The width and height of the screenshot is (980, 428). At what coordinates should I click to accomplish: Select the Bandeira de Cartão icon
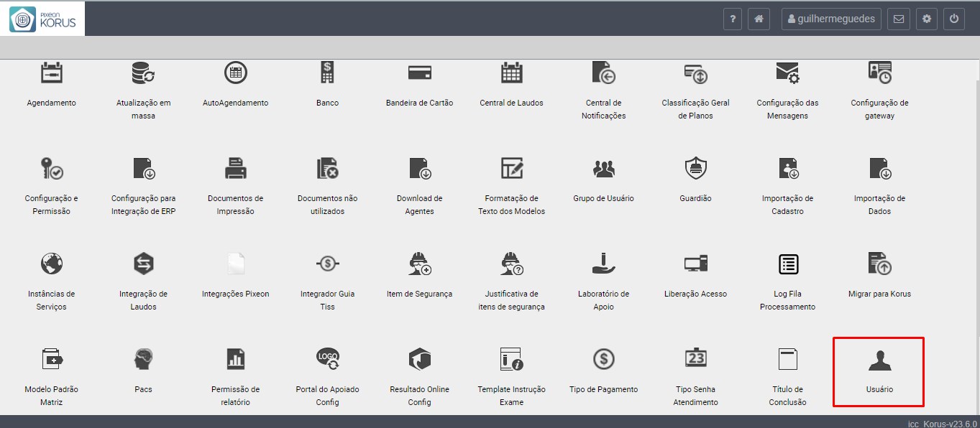pos(419,73)
